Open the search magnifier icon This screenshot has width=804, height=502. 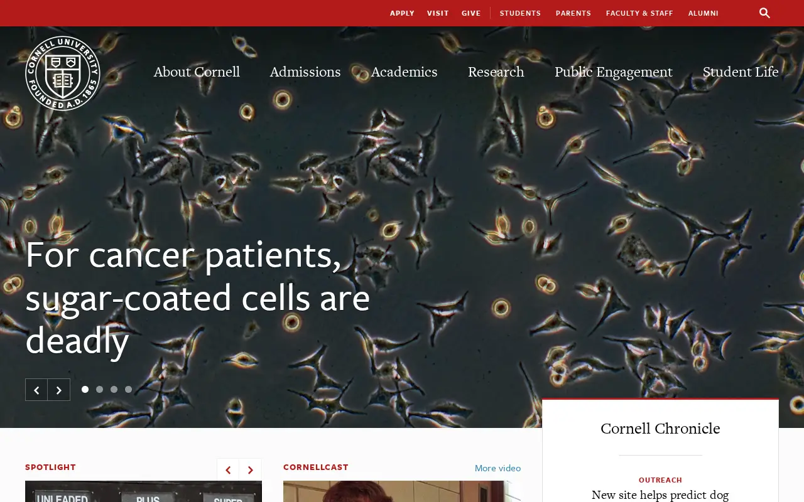pos(764,13)
